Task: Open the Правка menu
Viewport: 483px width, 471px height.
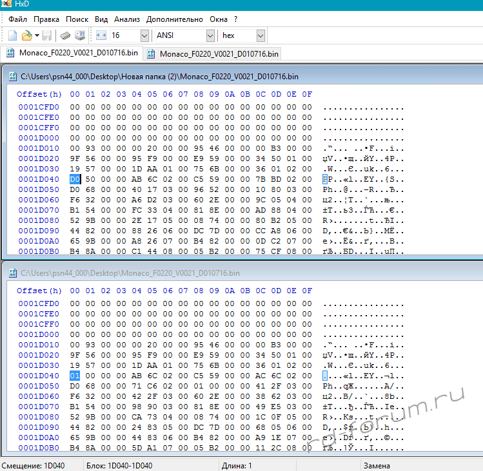Action: 46,19
